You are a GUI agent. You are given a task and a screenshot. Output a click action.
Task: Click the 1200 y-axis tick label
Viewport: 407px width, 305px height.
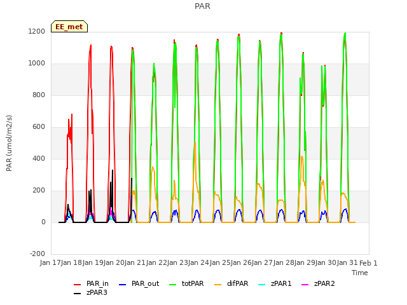pyautogui.click(x=37, y=31)
